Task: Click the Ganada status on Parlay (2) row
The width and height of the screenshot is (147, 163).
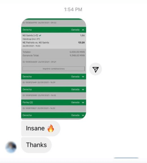Action: click(75, 102)
